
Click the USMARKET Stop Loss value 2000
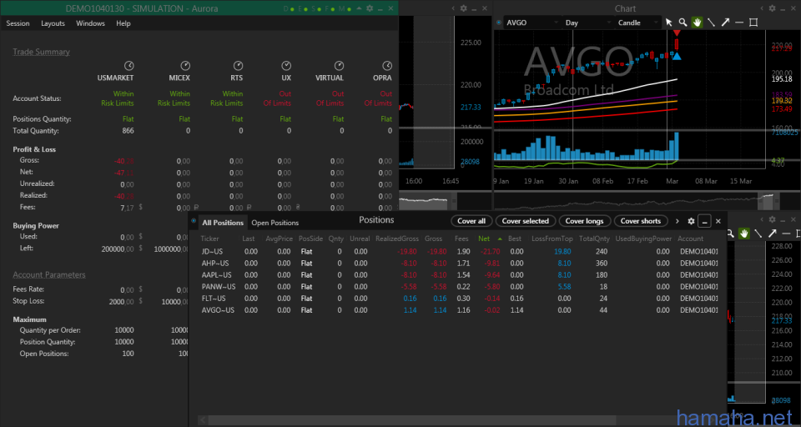click(x=122, y=301)
